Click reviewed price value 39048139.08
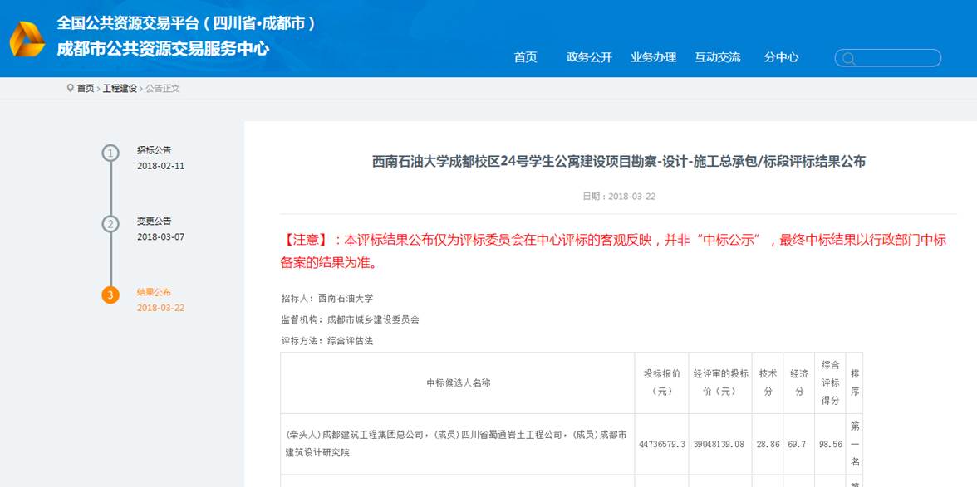 pyautogui.click(x=719, y=445)
